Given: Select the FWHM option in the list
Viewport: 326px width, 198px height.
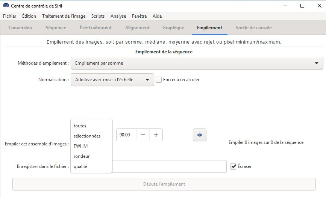Looking at the screenshot, I should (80, 146).
